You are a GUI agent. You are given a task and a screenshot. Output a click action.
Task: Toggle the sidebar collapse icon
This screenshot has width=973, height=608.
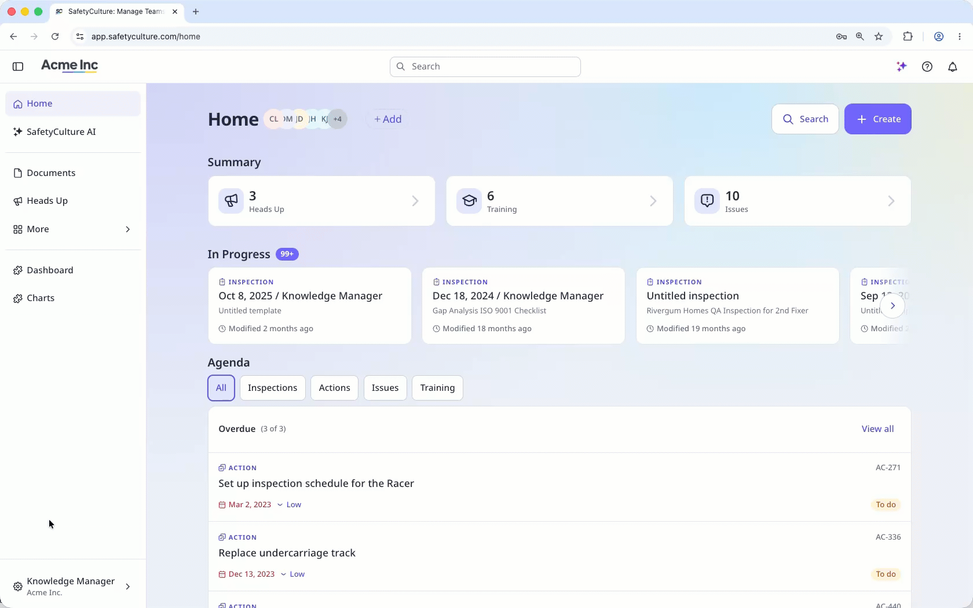tap(18, 67)
